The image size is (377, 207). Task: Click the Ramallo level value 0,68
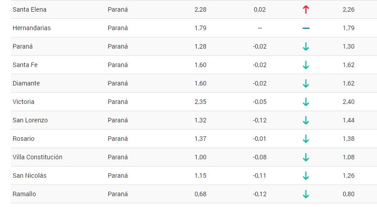coord(200,194)
